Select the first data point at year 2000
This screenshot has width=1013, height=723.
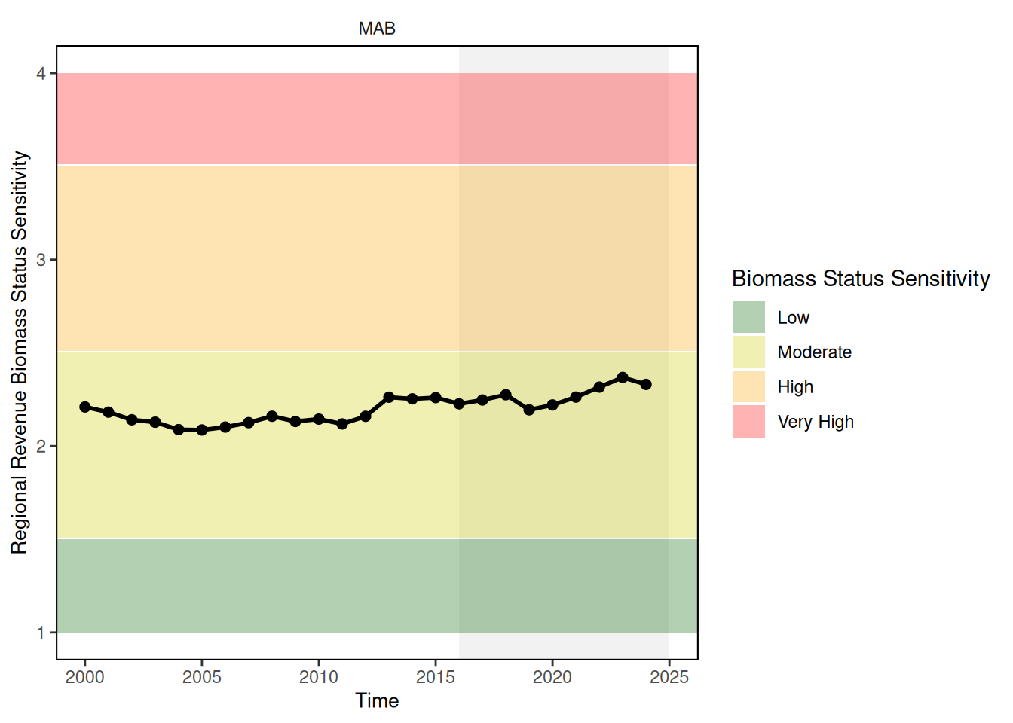[x=85, y=407]
